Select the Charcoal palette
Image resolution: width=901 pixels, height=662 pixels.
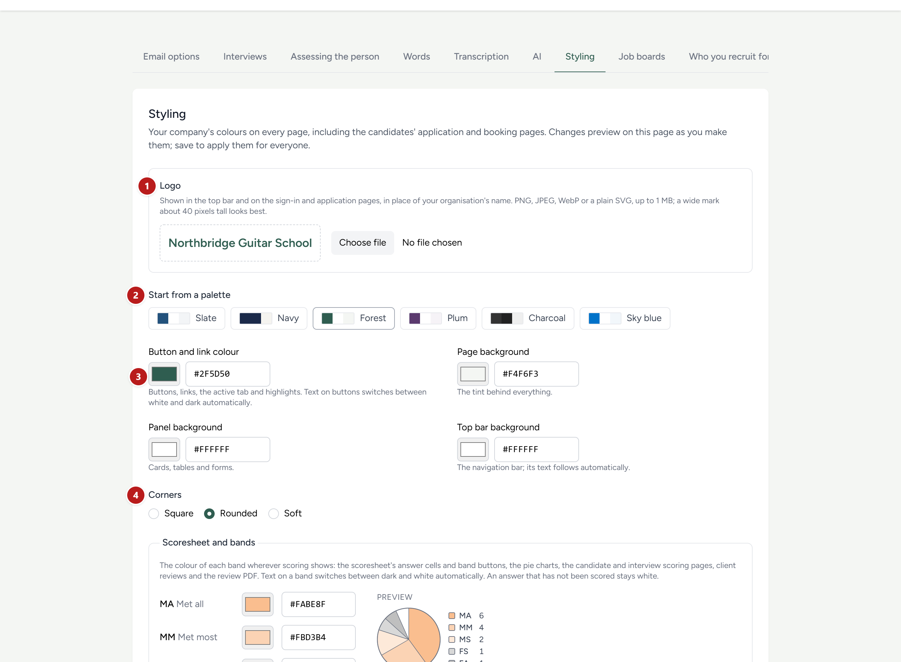click(x=528, y=318)
